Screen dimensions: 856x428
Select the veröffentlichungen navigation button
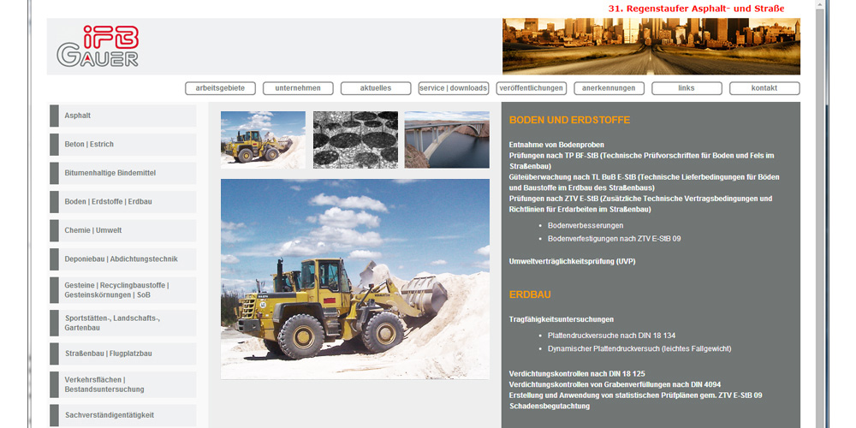[x=532, y=88]
